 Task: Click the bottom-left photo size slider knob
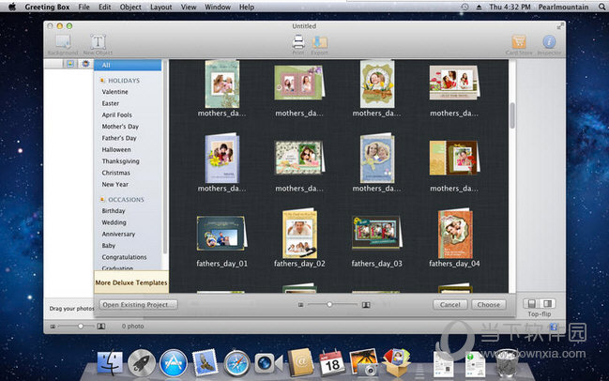(x=81, y=326)
